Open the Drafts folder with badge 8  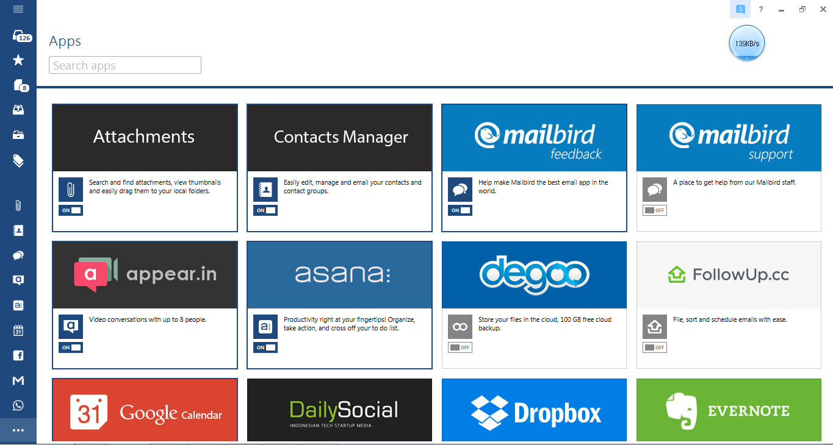tap(20, 85)
